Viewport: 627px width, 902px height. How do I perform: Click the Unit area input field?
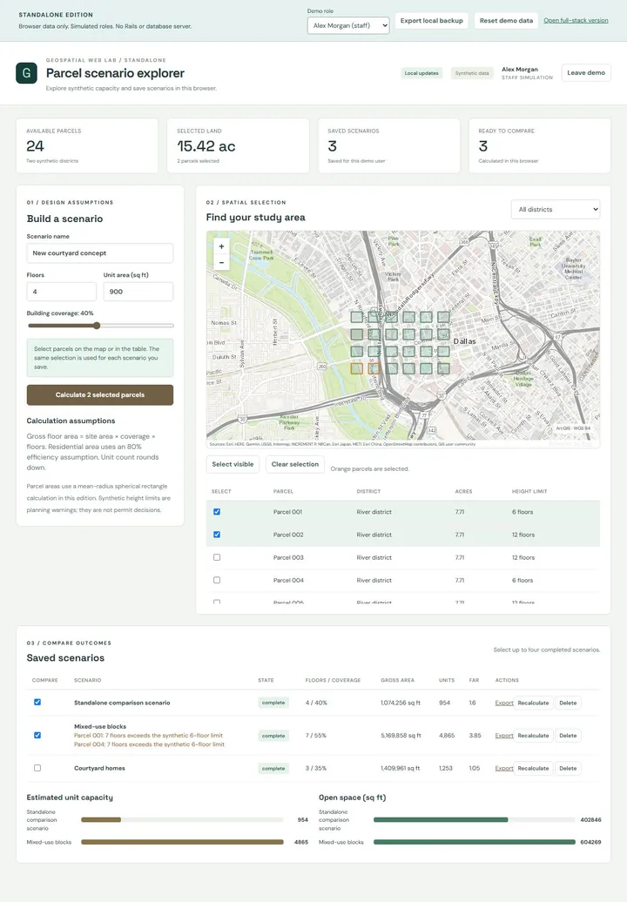[x=138, y=292]
